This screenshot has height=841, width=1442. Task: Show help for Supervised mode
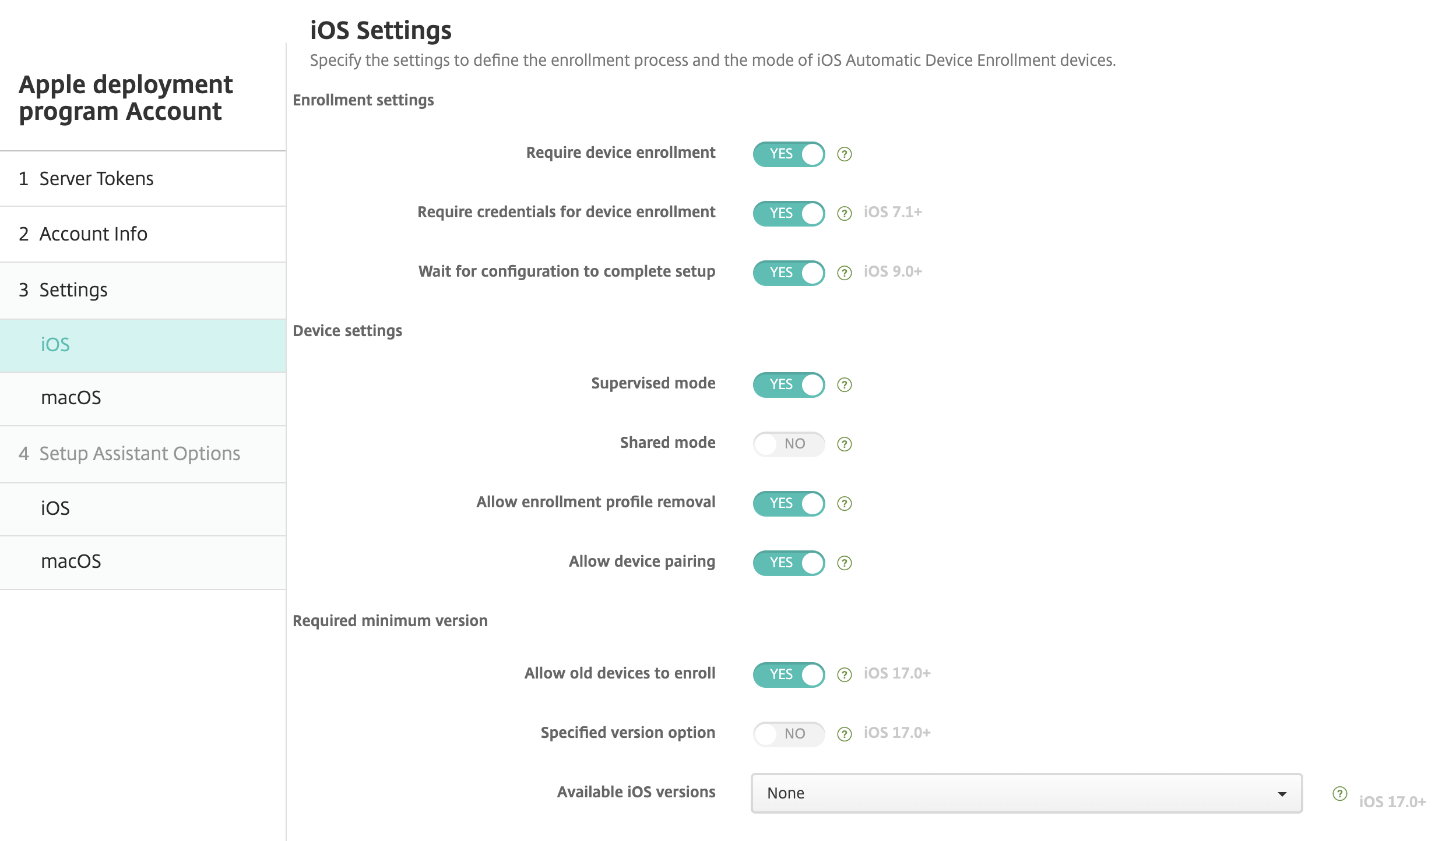click(844, 385)
